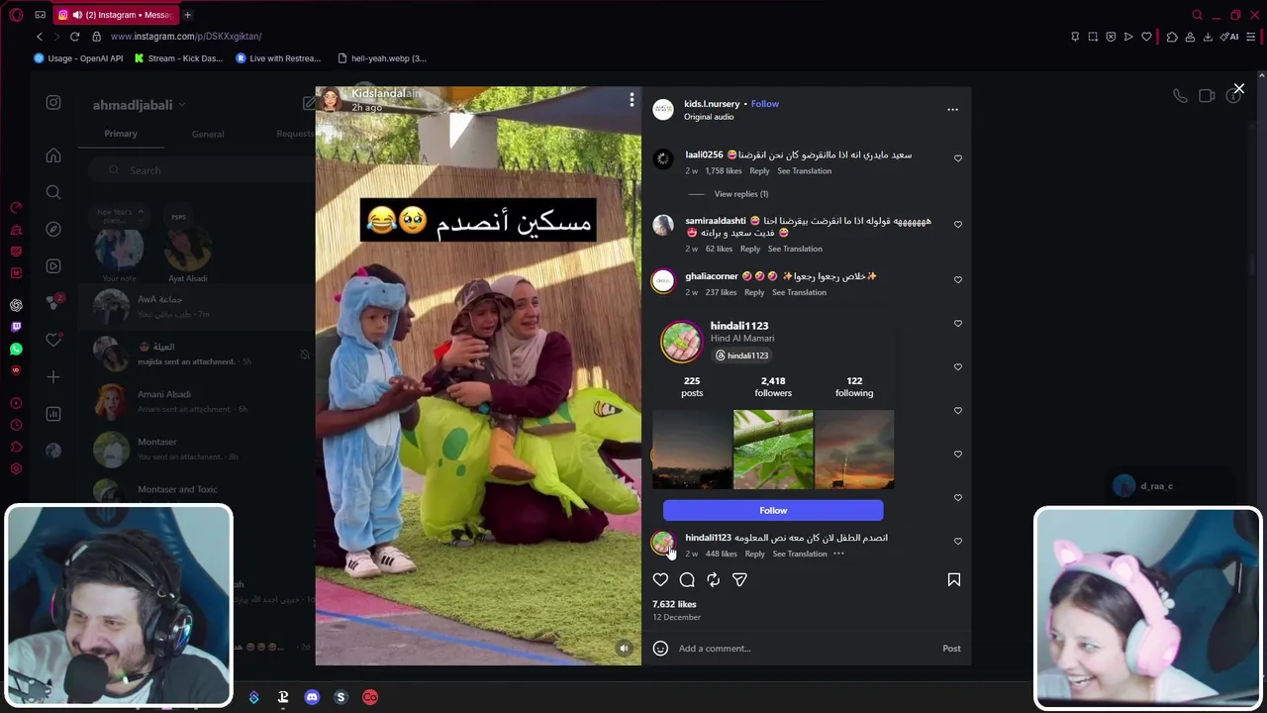1267x713 pixels.
Task: See translation of hindali1123's comment
Action: click(x=800, y=555)
